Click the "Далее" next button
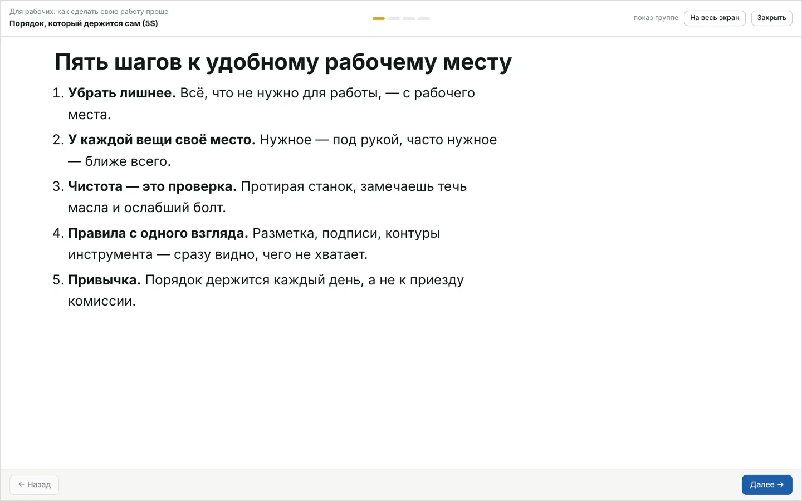Screen dimensions: 802x501 [x=767, y=484]
